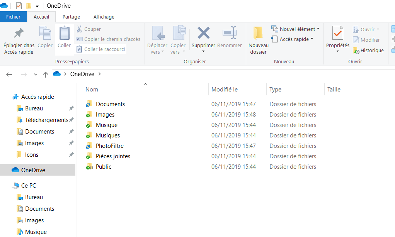Screen dimensions: 395x237
Task: Click the Sélectionner tout checkboxes icon
Action: coord(392,29)
